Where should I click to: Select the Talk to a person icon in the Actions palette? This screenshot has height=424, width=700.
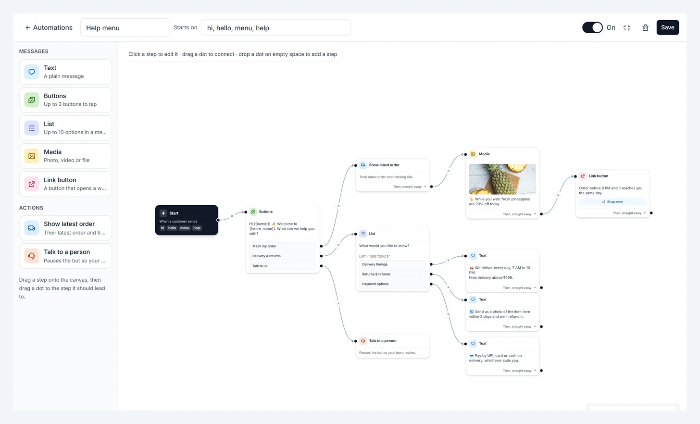[32, 256]
